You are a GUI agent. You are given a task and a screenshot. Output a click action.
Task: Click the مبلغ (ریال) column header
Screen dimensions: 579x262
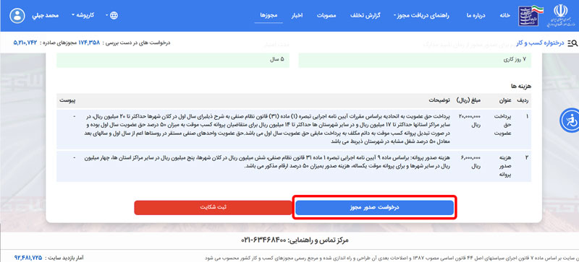468,100
